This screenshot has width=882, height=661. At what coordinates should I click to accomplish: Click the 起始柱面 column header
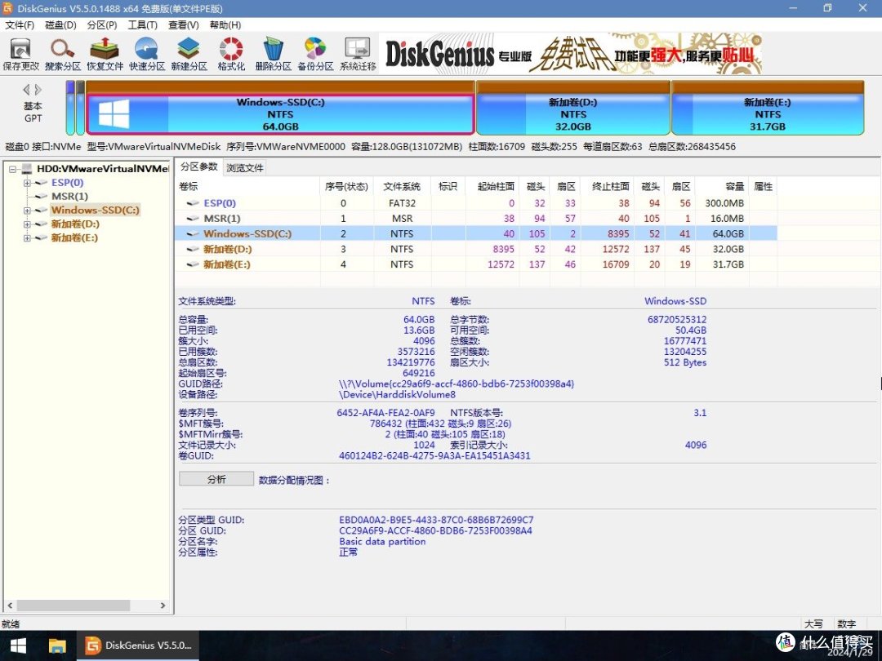point(492,187)
